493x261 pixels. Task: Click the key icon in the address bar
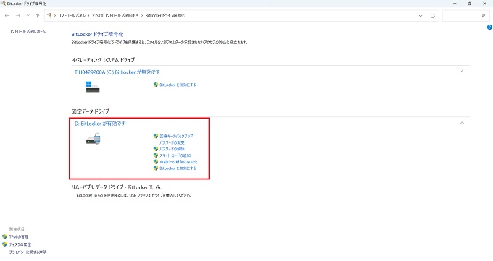coord(50,15)
